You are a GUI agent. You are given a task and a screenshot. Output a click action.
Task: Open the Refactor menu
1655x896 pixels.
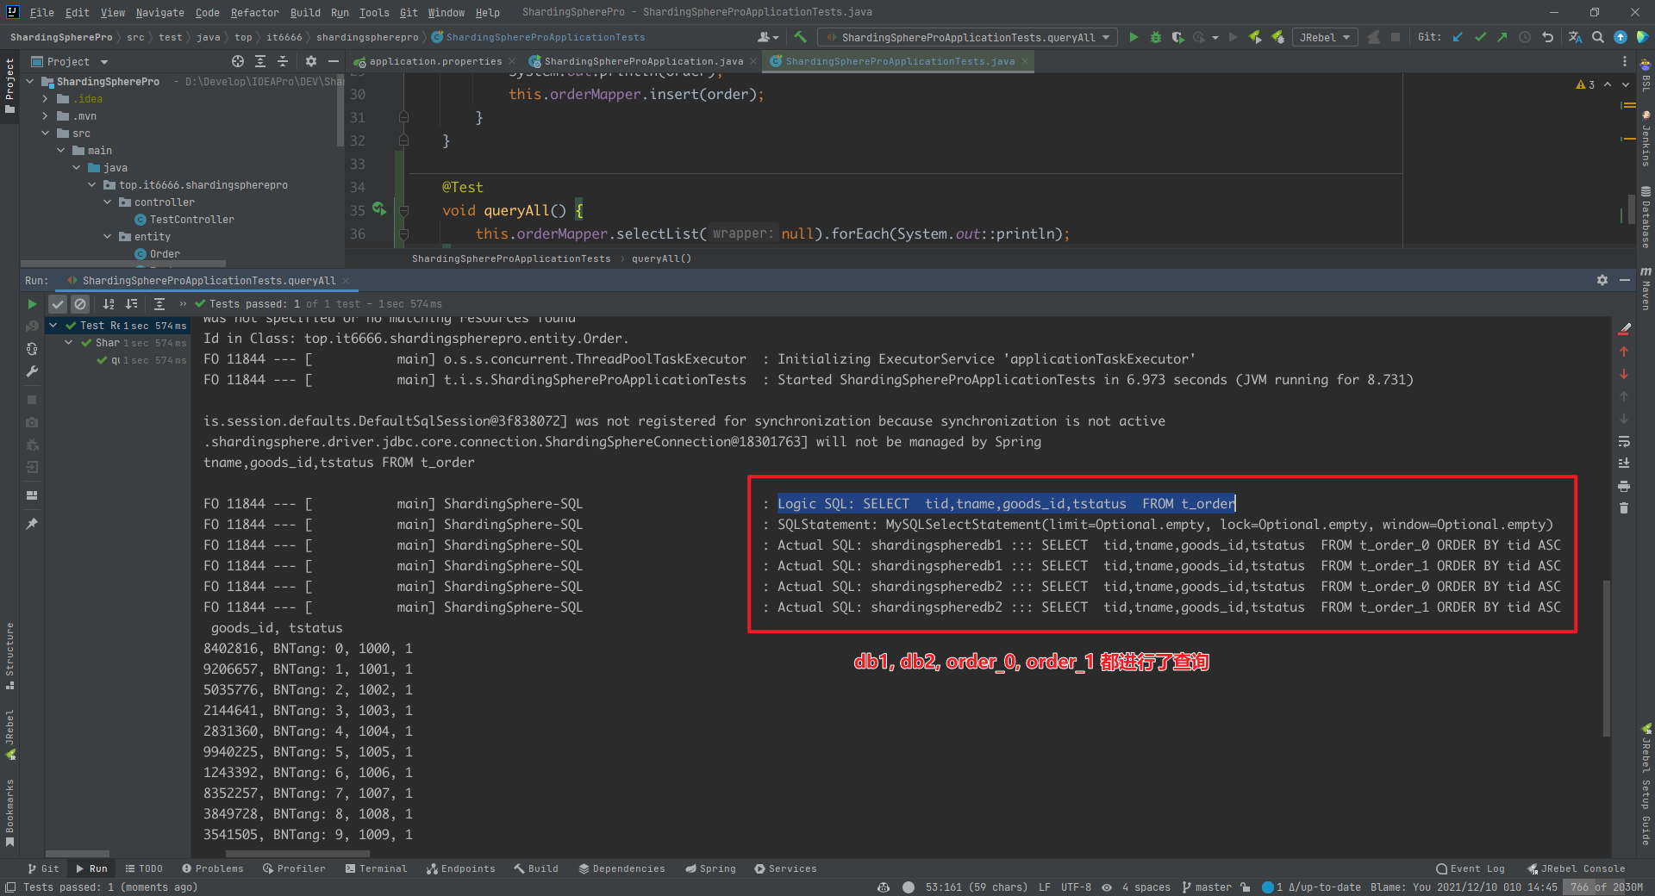tap(254, 12)
